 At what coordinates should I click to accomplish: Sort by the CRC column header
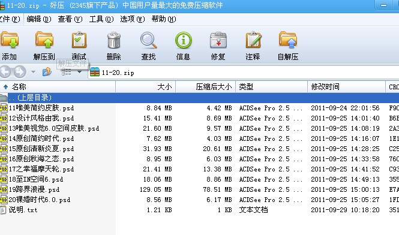[392, 87]
